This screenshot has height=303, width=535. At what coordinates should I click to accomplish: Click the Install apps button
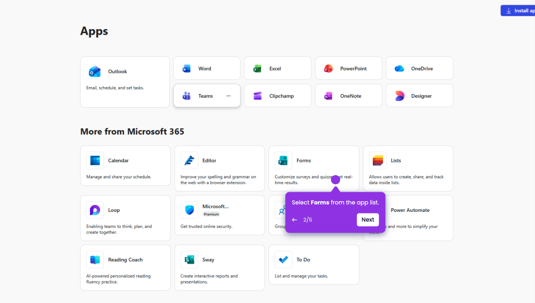pos(518,11)
